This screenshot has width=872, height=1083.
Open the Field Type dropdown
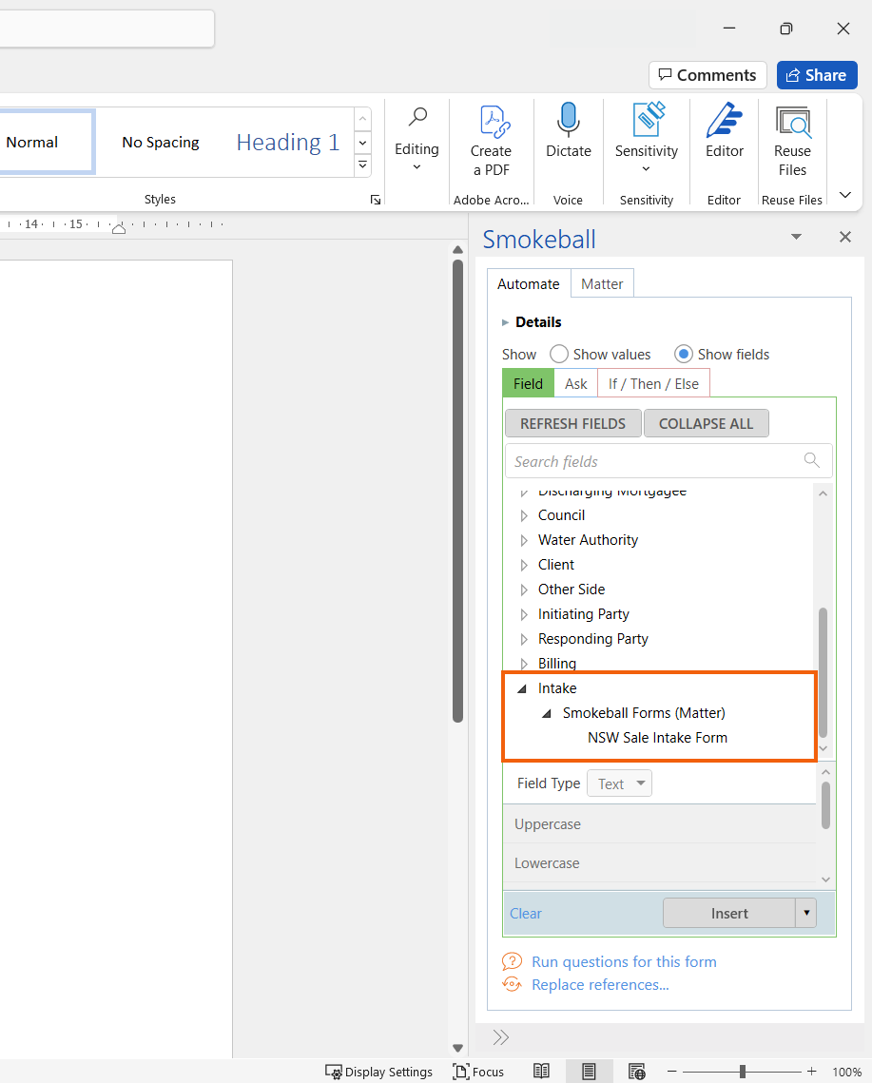(x=619, y=784)
